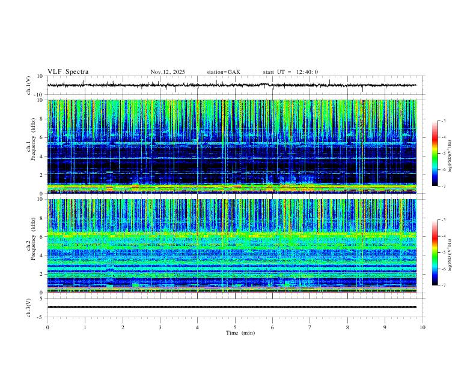Click the '-5' label on ch.1 colorbar

[x=443, y=154]
